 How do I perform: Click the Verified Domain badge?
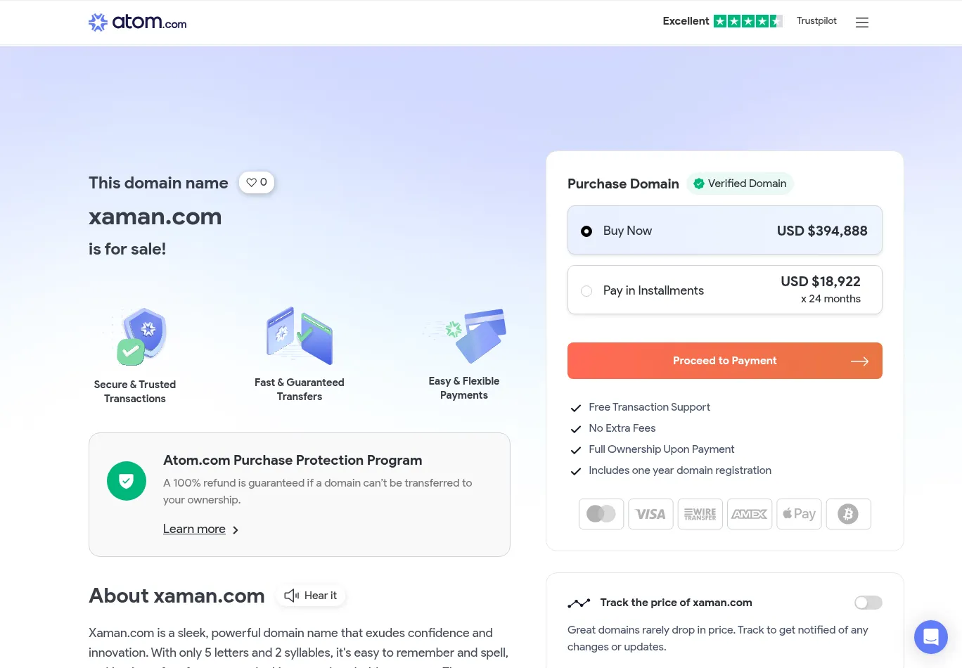tap(740, 184)
